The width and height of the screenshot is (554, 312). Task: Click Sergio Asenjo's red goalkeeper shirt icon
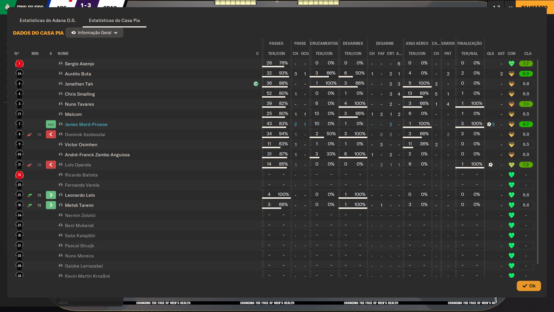click(19, 64)
